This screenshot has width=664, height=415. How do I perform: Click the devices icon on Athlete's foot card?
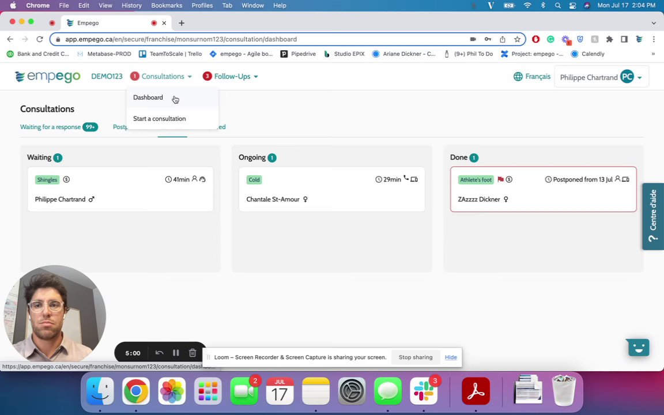coord(625,179)
